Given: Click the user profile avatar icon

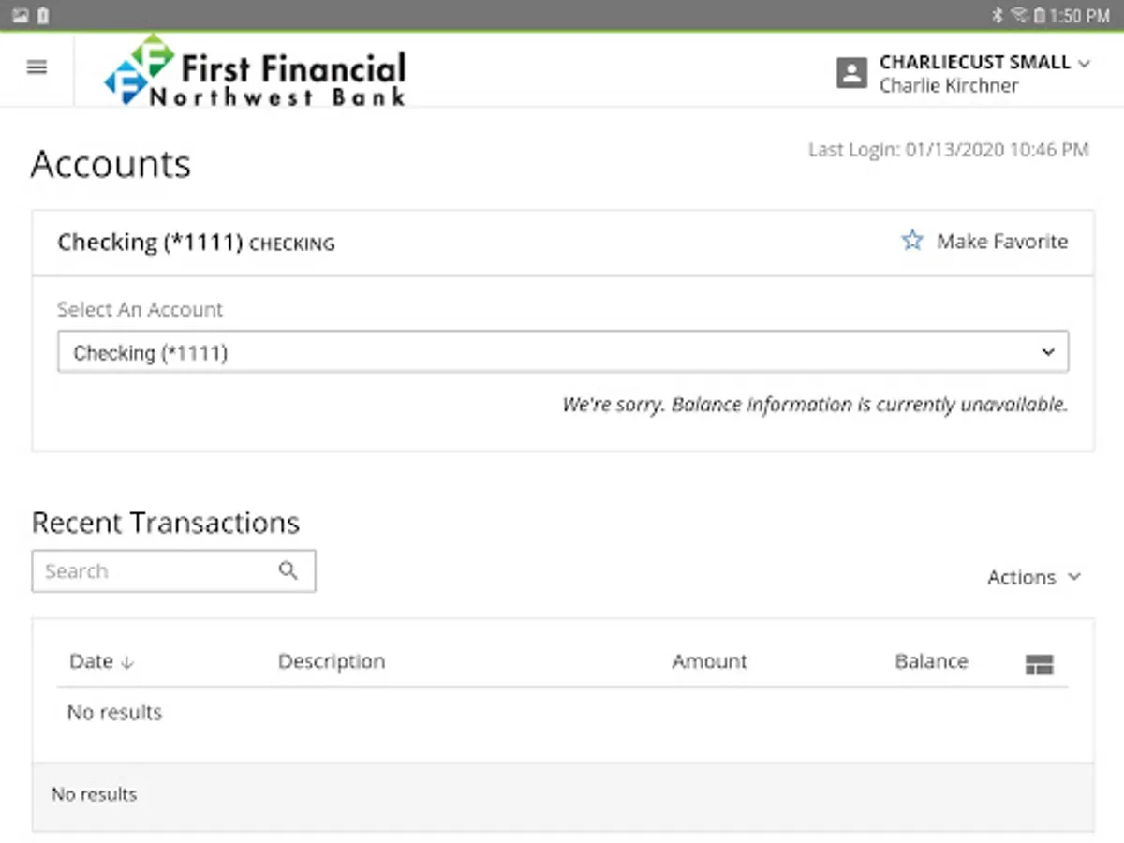Looking at the screenshot, I should [x=851, y=73].
